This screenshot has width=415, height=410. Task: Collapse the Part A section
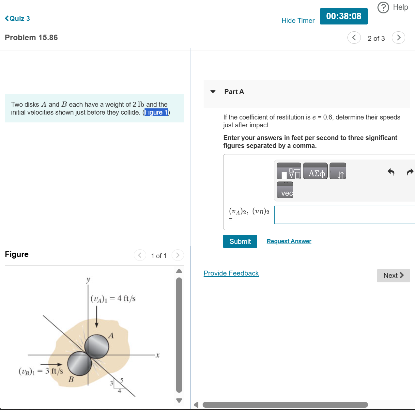(213, 92)
